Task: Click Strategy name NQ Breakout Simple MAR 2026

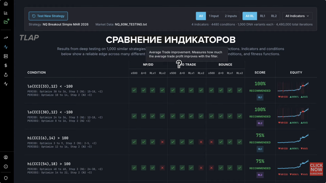Action: coord(66,25)
